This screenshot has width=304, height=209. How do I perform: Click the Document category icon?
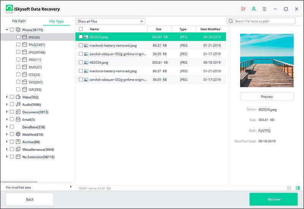click(18, 112)
